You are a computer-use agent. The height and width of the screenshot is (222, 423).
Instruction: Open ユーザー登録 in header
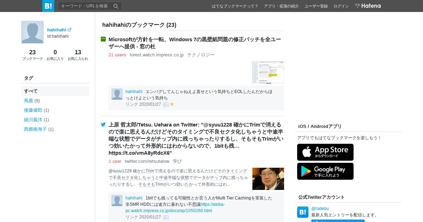point(316,6)
